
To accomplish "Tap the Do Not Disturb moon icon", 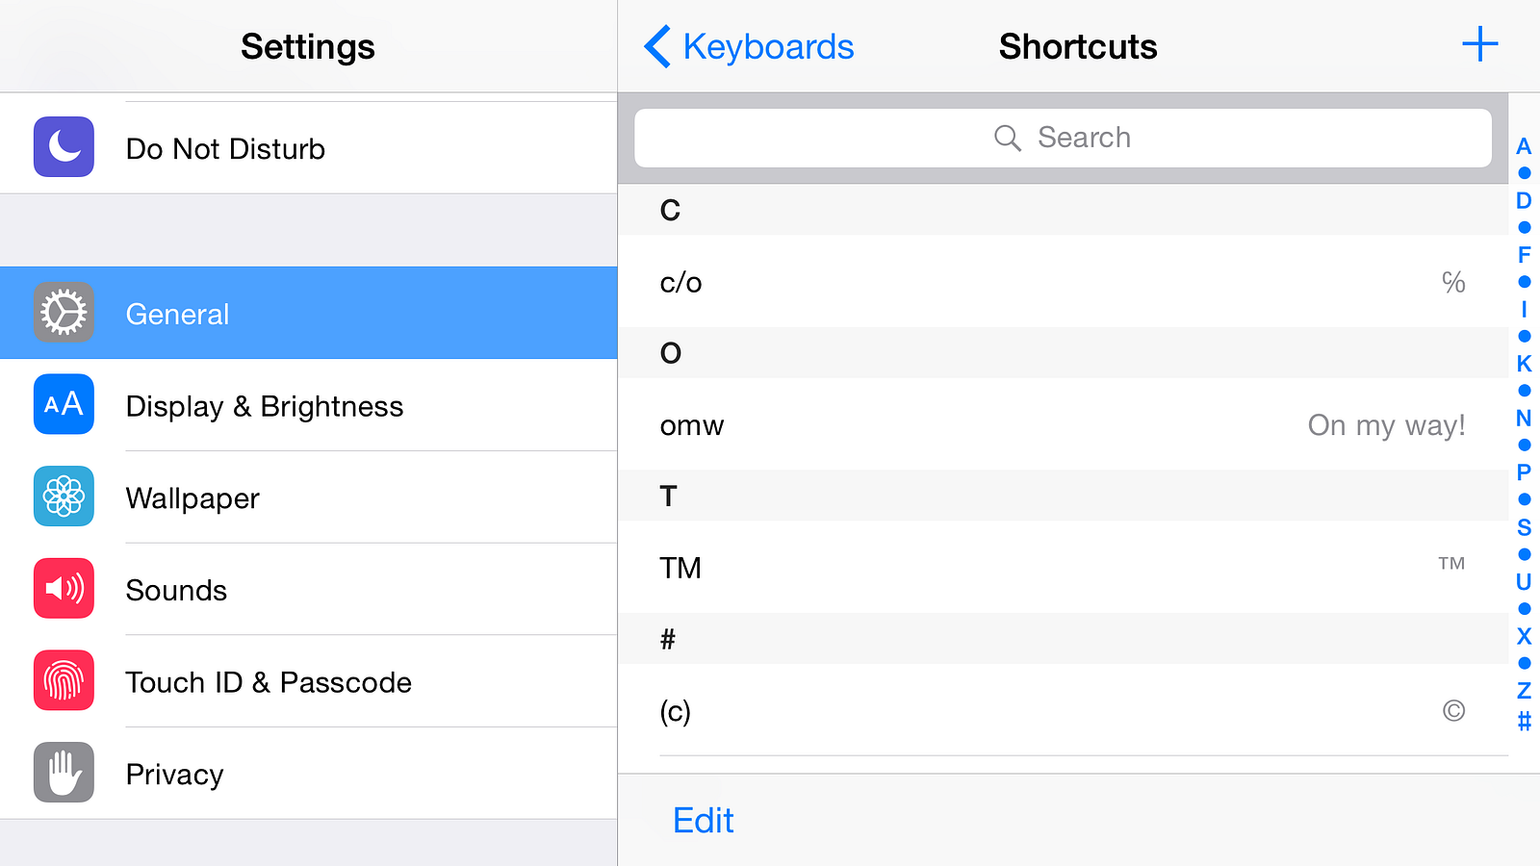I will [64, 147].
